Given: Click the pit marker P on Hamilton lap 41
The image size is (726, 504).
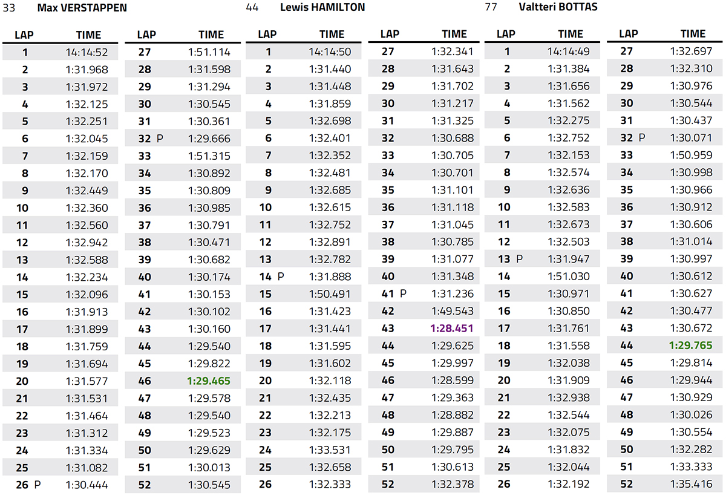Looking at the screenshot, I should [x=403, y=293].
